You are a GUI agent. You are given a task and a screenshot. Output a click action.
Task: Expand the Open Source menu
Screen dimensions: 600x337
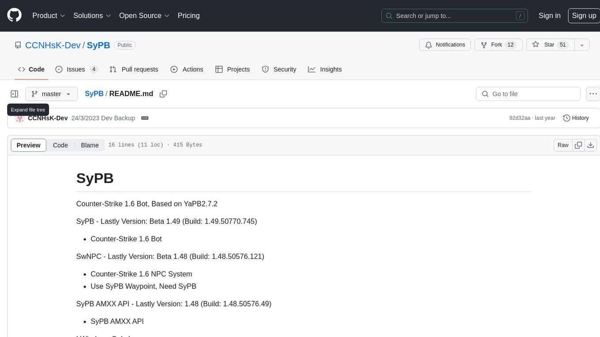(144, 15)
